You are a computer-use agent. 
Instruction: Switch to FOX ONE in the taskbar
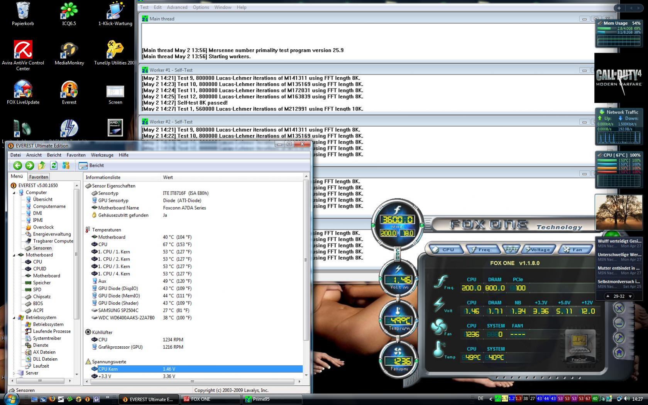tap(211, 399)
